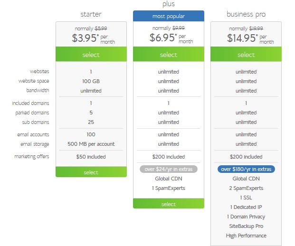
Task: Click 'Global CDN' in the plus plan
Action: tap(168, 179)
